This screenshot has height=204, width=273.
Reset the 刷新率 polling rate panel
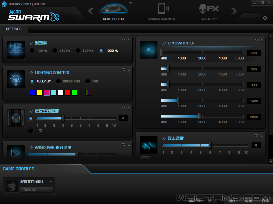point(124,40)
